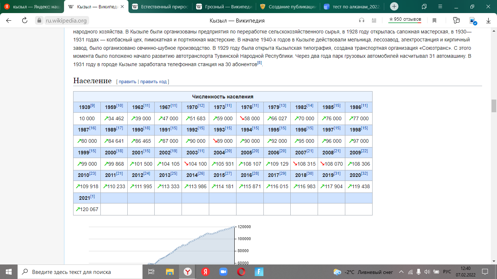Open the headphones read-aloud icon

click(362, 21)
